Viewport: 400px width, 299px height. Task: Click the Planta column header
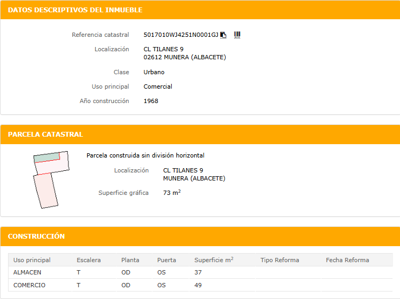(x=130, y=260)
